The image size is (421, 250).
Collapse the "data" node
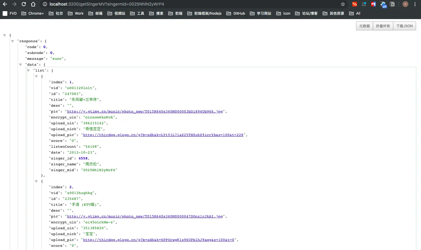click(x=20, y=64)
